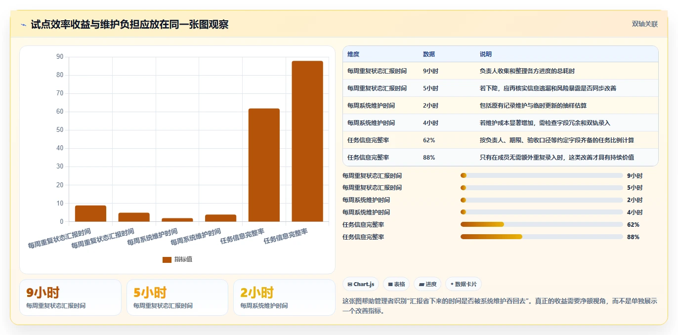Click the progress bar ending in 9小时
678x335 pixels.
click(x=542, y=175)
